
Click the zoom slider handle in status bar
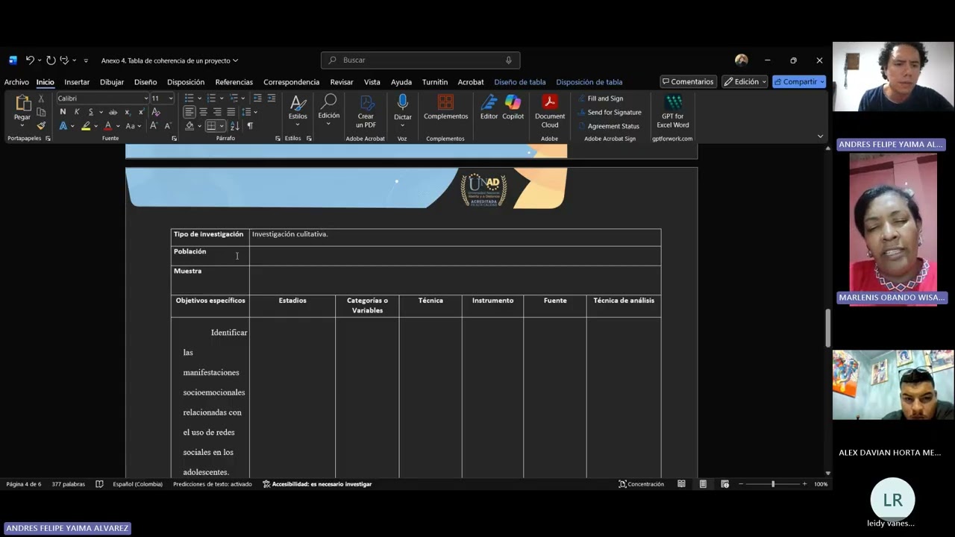[773, 484]
